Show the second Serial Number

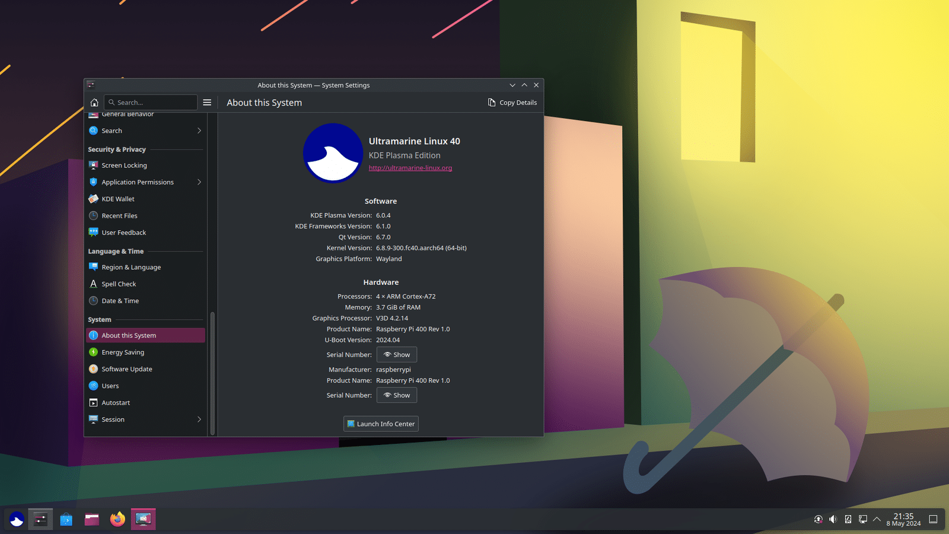396,395
